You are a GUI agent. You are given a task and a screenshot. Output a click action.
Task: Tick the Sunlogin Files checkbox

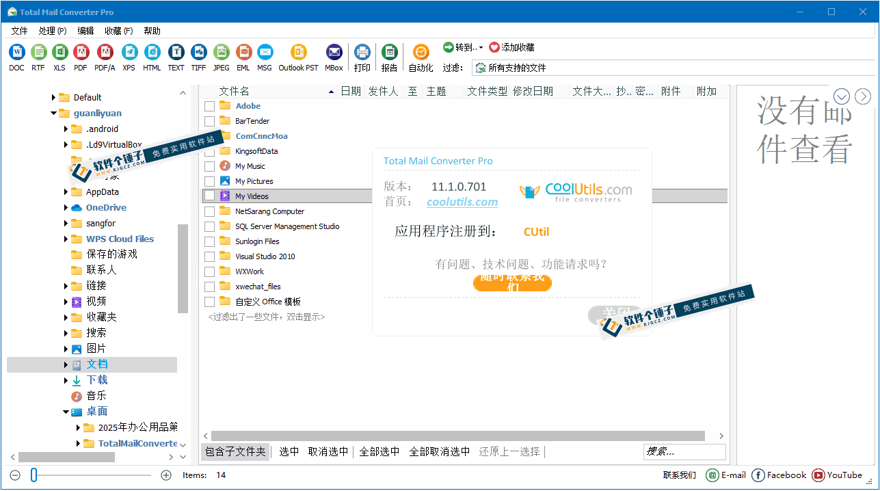[x=209, y=241]
